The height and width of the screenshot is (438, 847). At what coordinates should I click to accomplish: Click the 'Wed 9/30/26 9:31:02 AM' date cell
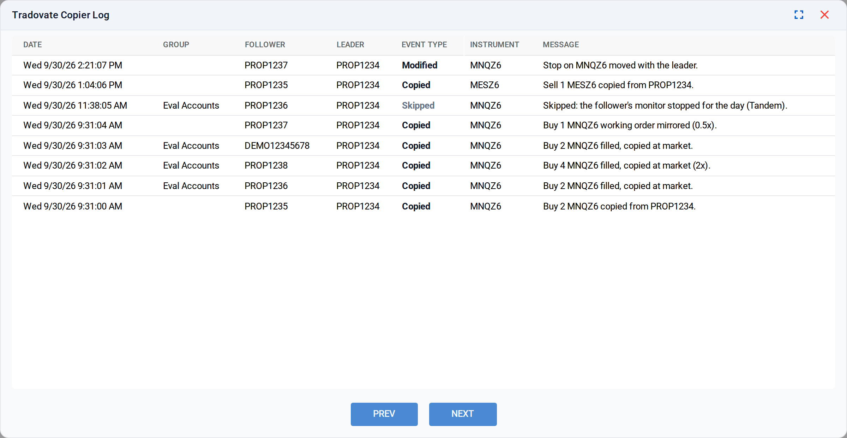[x=73, y=165]
